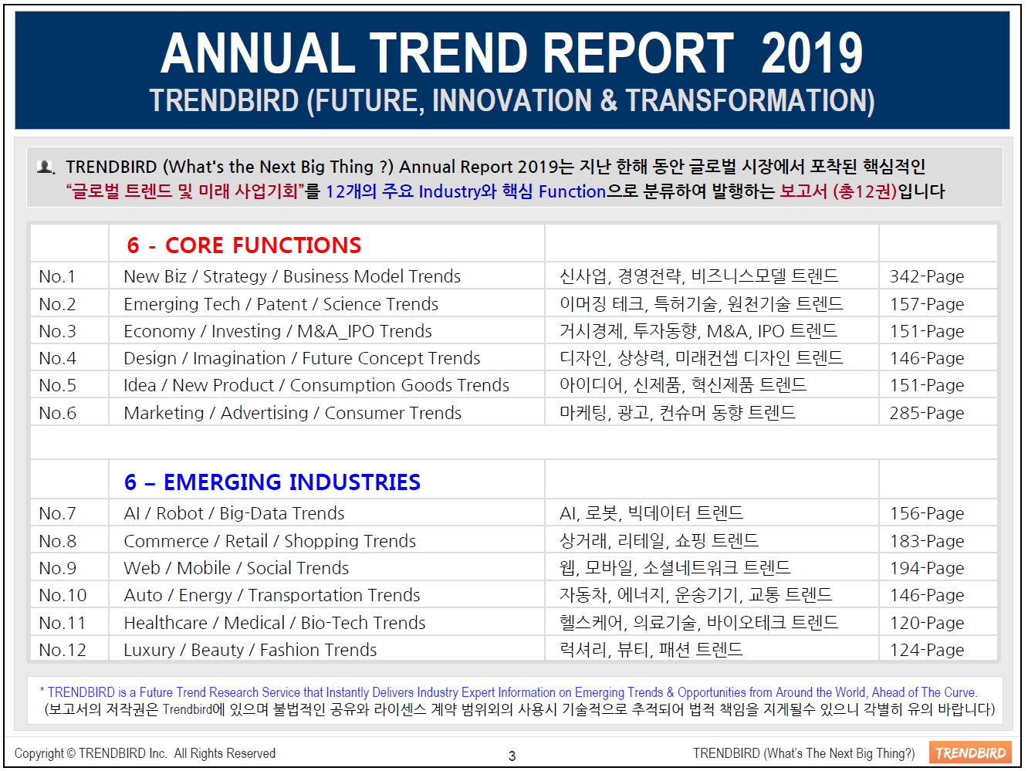This screenshot has height=771, width=1028.
Task: Click page number 3 in the footer
Action: tap(512, 756)
